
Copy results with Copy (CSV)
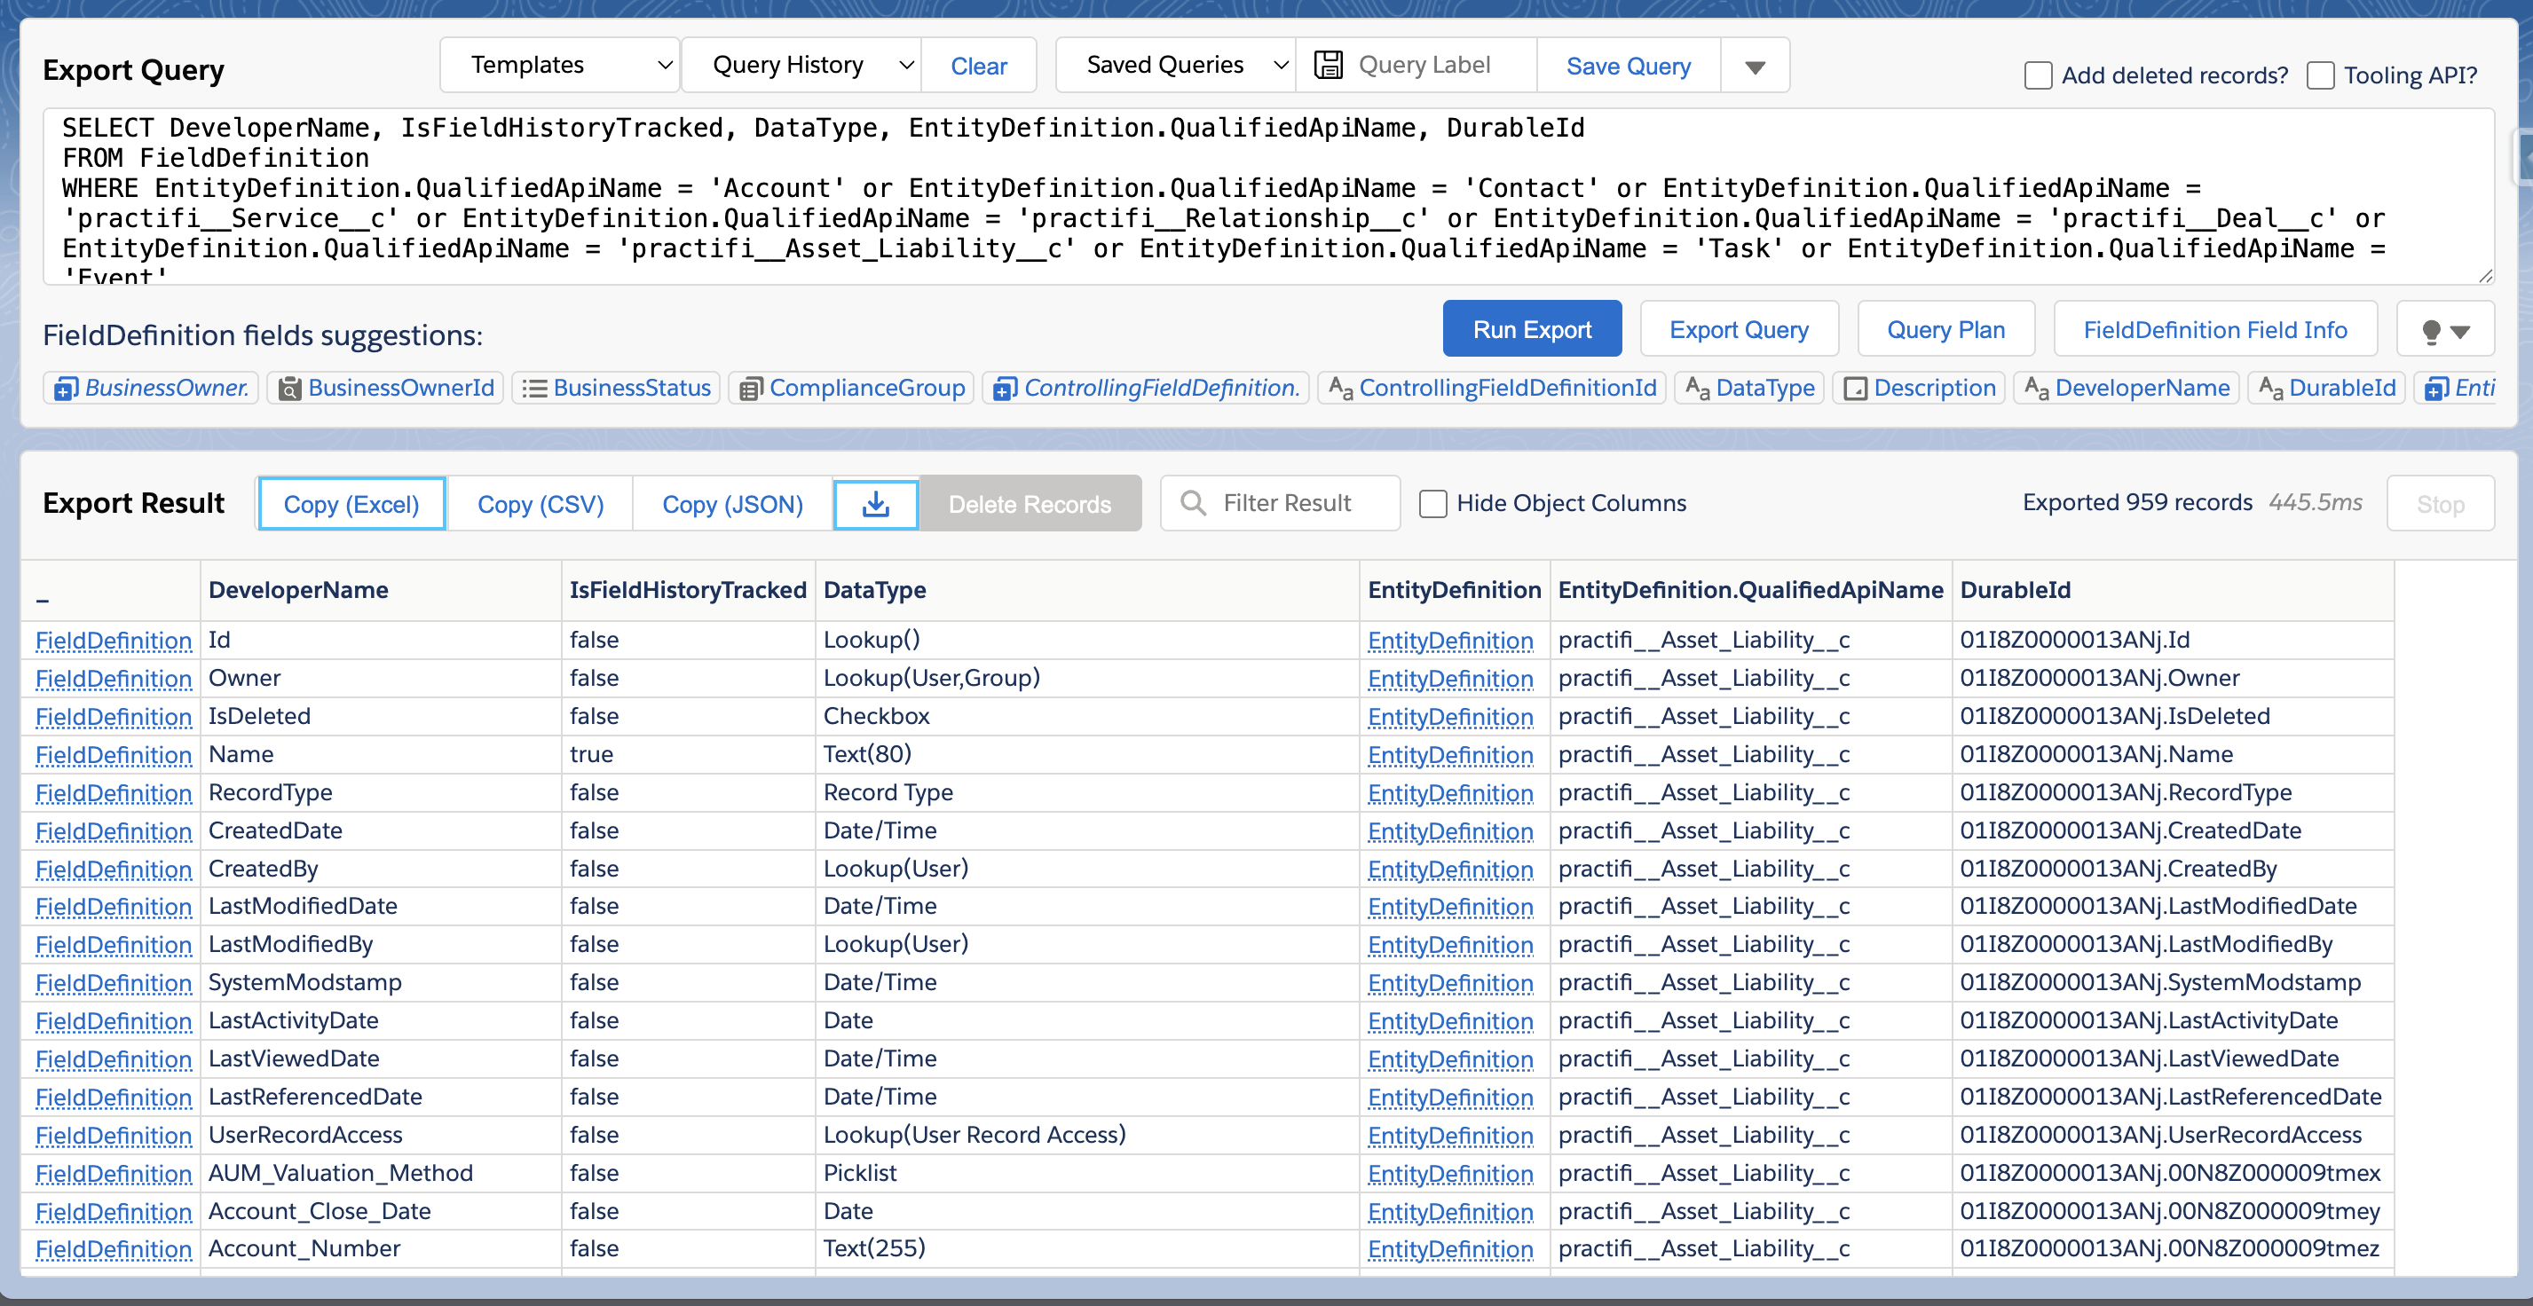point(540,504)
